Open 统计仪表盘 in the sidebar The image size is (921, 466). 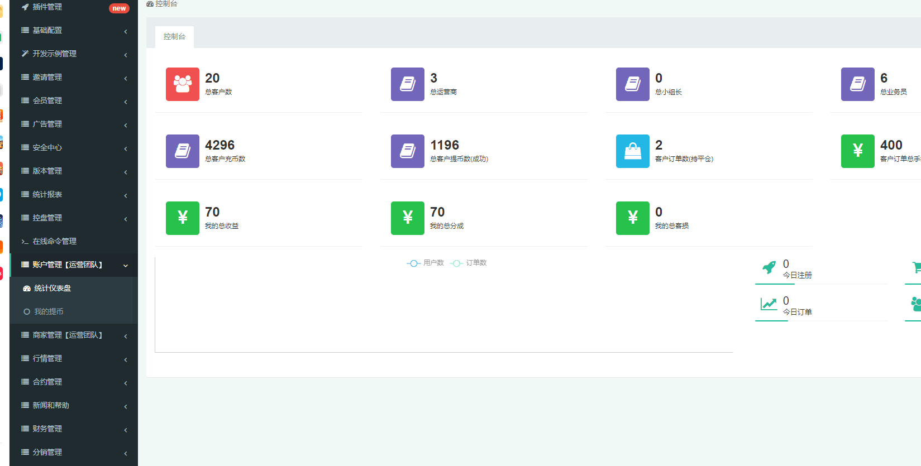point(53,289)
